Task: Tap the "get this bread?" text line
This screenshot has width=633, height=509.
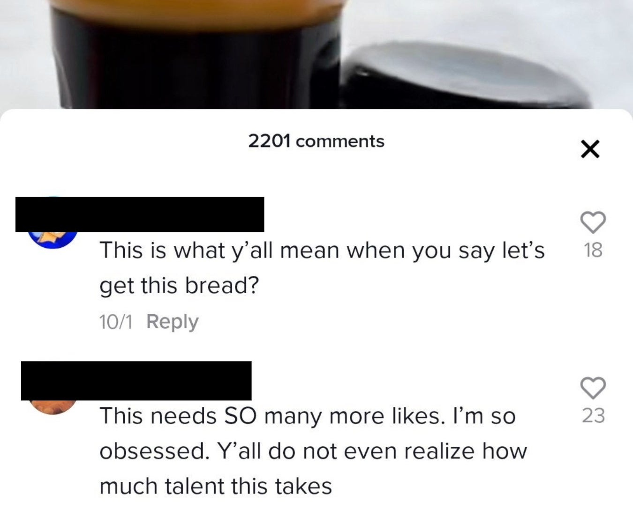Action: pyautogui.click(x=179, y=286)
